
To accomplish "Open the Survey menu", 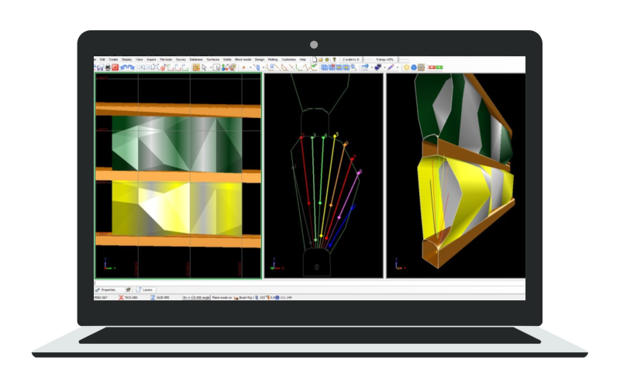I will (181, 60).
